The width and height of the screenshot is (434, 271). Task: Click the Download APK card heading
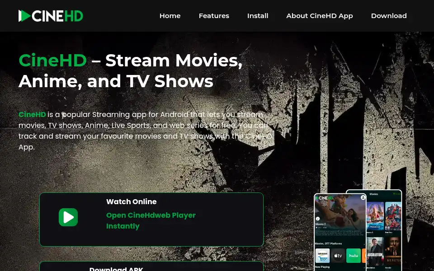tap(116, 269)
